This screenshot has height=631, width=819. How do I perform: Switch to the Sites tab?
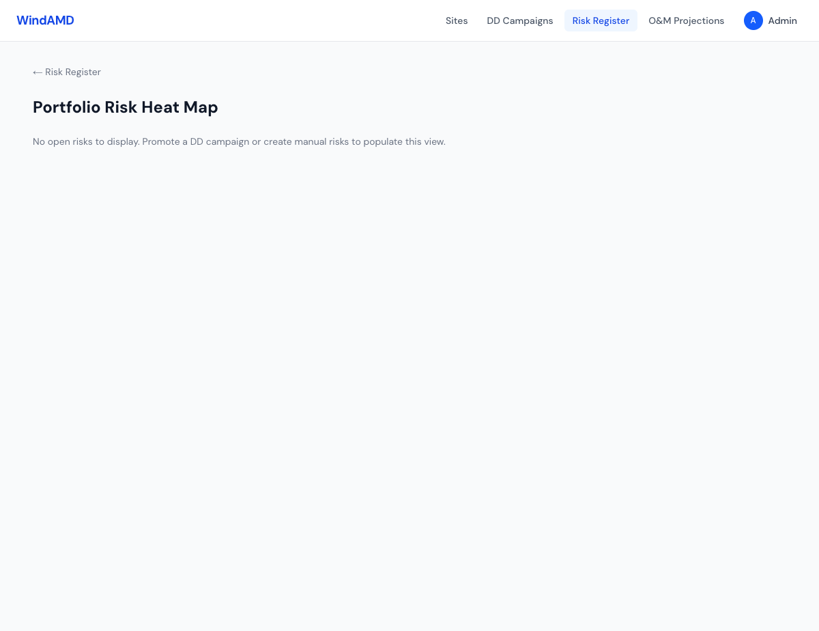point(457,20)
